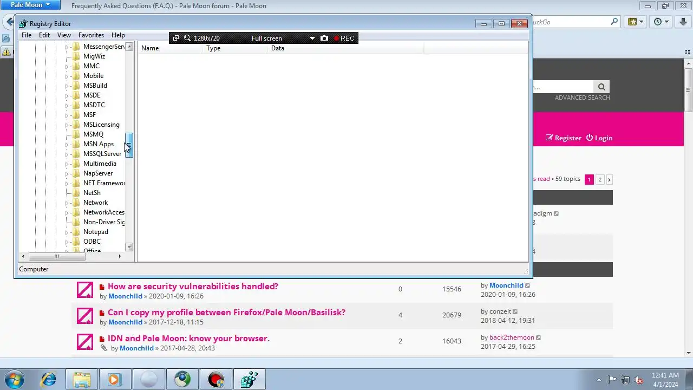Click the Login link on the forum
693x390 pixels.
coord(599,138)
